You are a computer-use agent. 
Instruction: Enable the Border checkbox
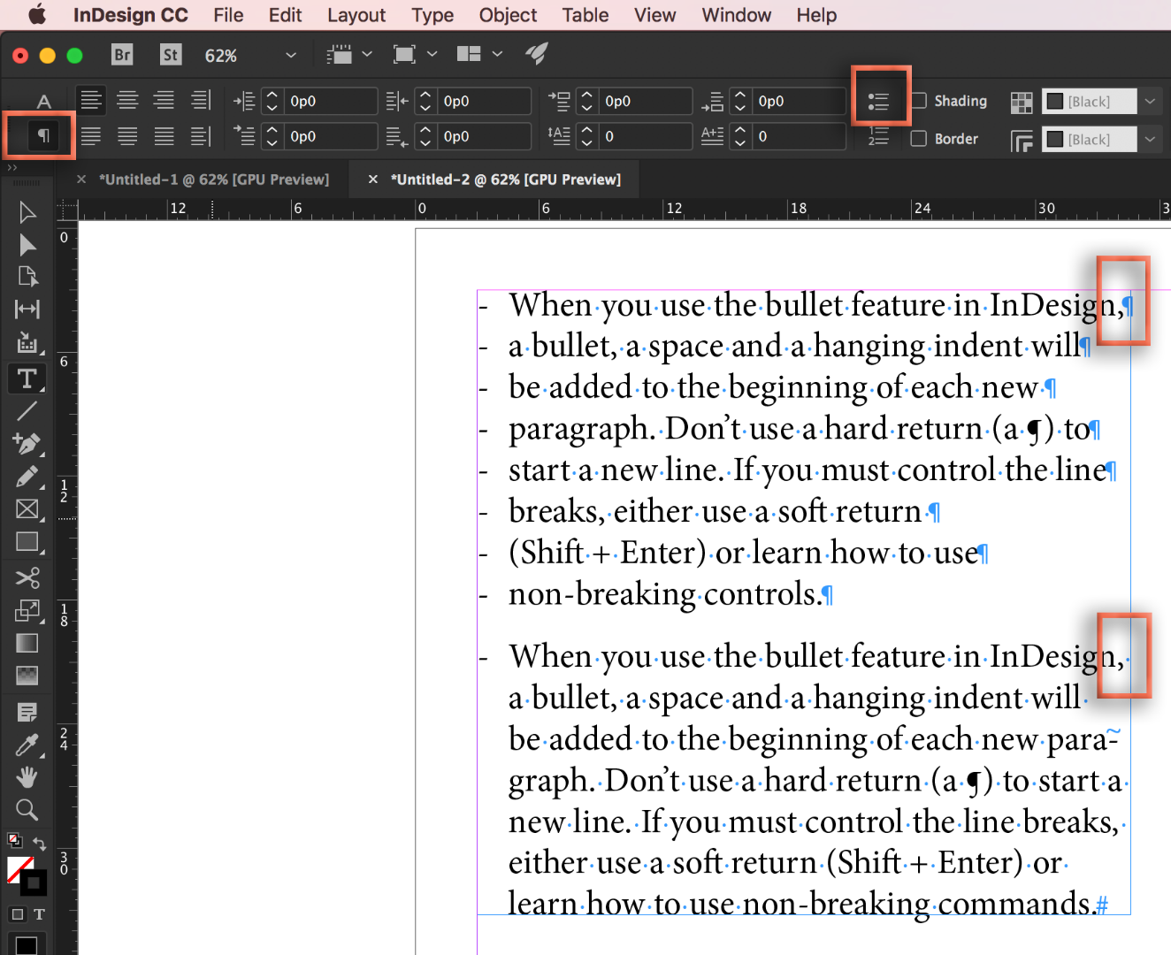click(919, 139)
